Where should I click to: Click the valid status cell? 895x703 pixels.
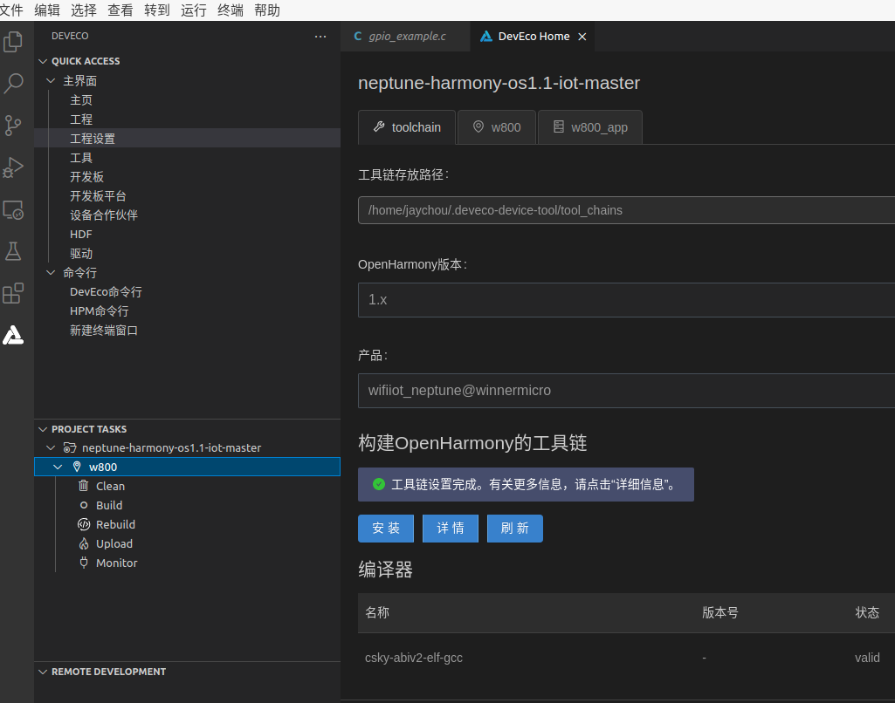pyautogui.click(x=867, y=658)
